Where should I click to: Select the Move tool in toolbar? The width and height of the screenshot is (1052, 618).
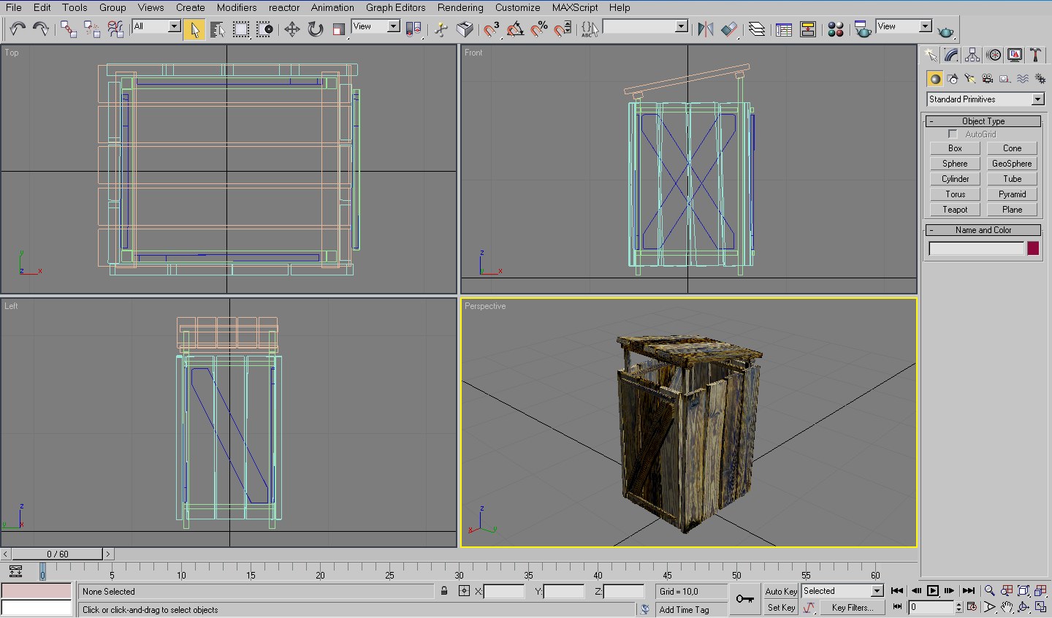[x=291, y=29]
